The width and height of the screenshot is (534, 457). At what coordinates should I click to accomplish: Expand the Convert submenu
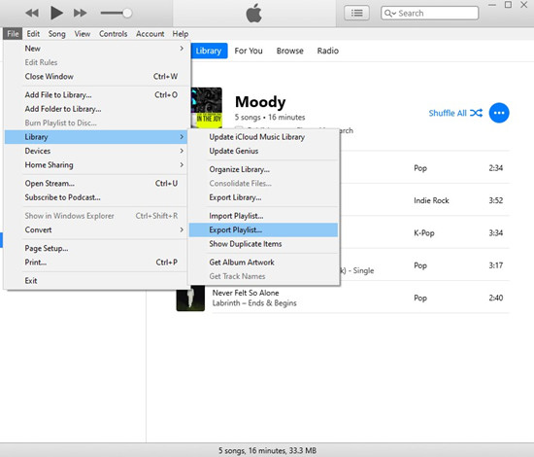tap(96, 229)
